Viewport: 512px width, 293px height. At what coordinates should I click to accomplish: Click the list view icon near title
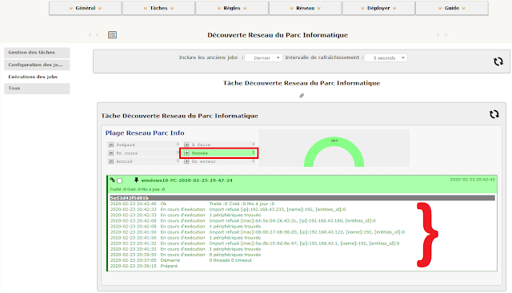[112, 35]
